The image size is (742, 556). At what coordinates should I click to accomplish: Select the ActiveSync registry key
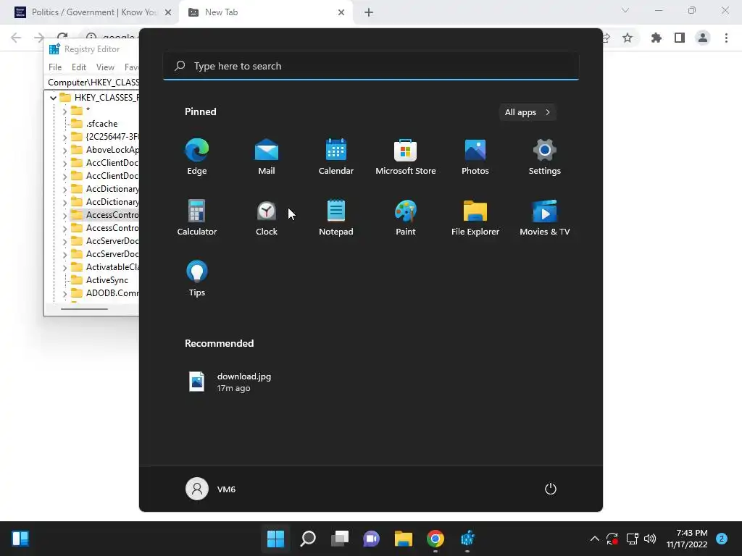(x=107, y=280)
